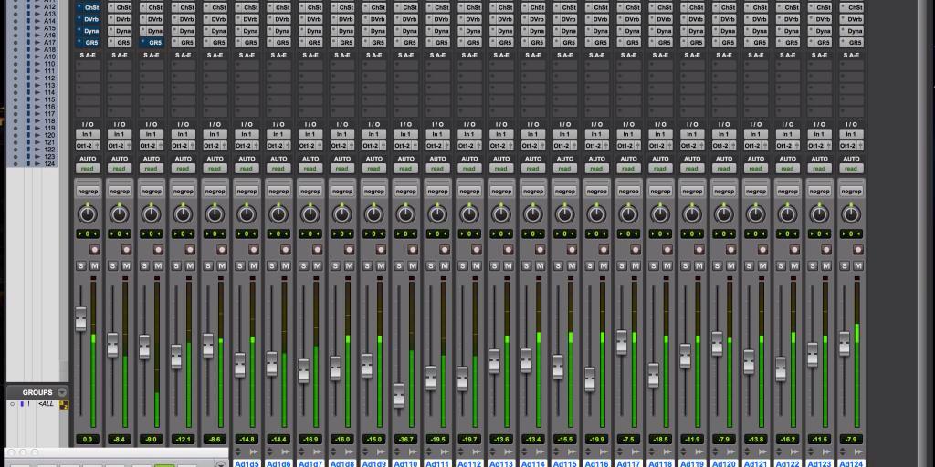Click the pan knob on track Ad112
This screenshot has height=467, width=935.
tap(469, 213)
